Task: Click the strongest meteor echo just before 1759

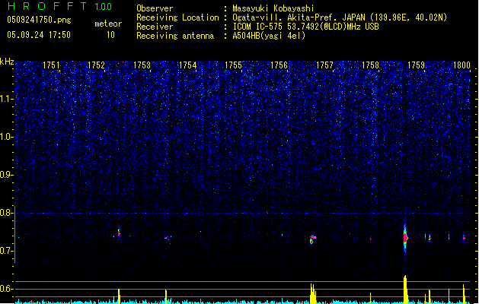Action: click(405, 238)
